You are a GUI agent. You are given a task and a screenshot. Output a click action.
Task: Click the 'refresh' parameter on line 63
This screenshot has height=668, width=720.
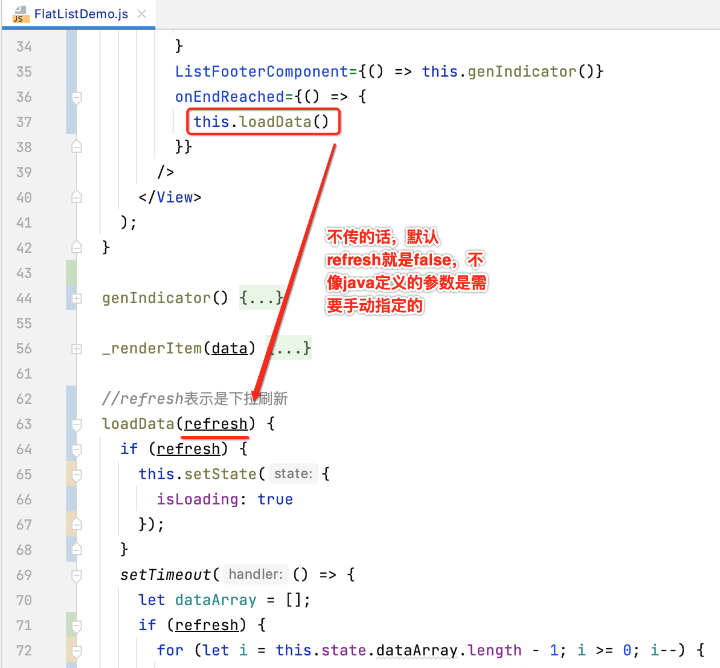click(x=216, y=424)
